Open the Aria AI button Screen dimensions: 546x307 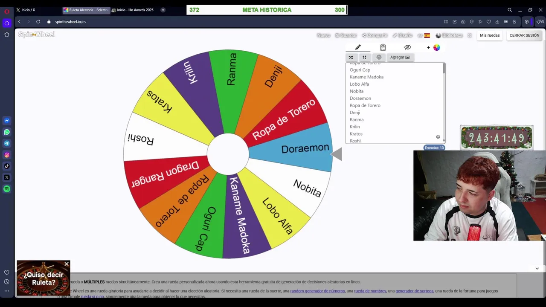540,22
